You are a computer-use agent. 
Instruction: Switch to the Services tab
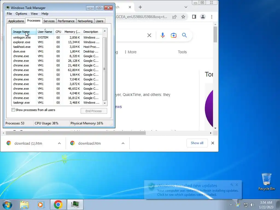click(x=49, y=21)
